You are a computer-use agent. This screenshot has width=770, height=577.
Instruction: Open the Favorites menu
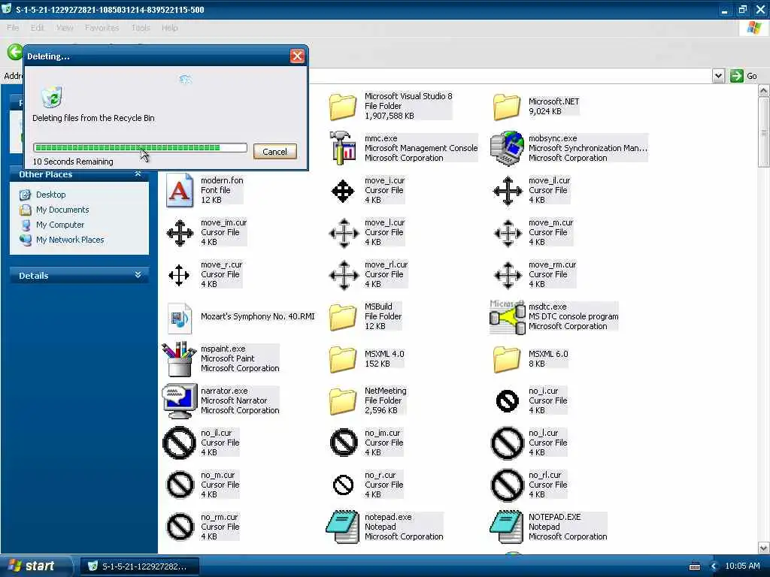coord(102,28)
